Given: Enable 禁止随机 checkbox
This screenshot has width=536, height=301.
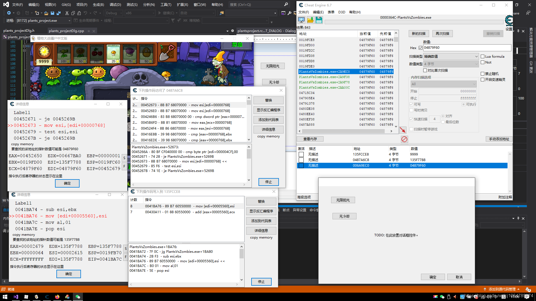Looking at the screenshot, I should (x=482, y=74).
